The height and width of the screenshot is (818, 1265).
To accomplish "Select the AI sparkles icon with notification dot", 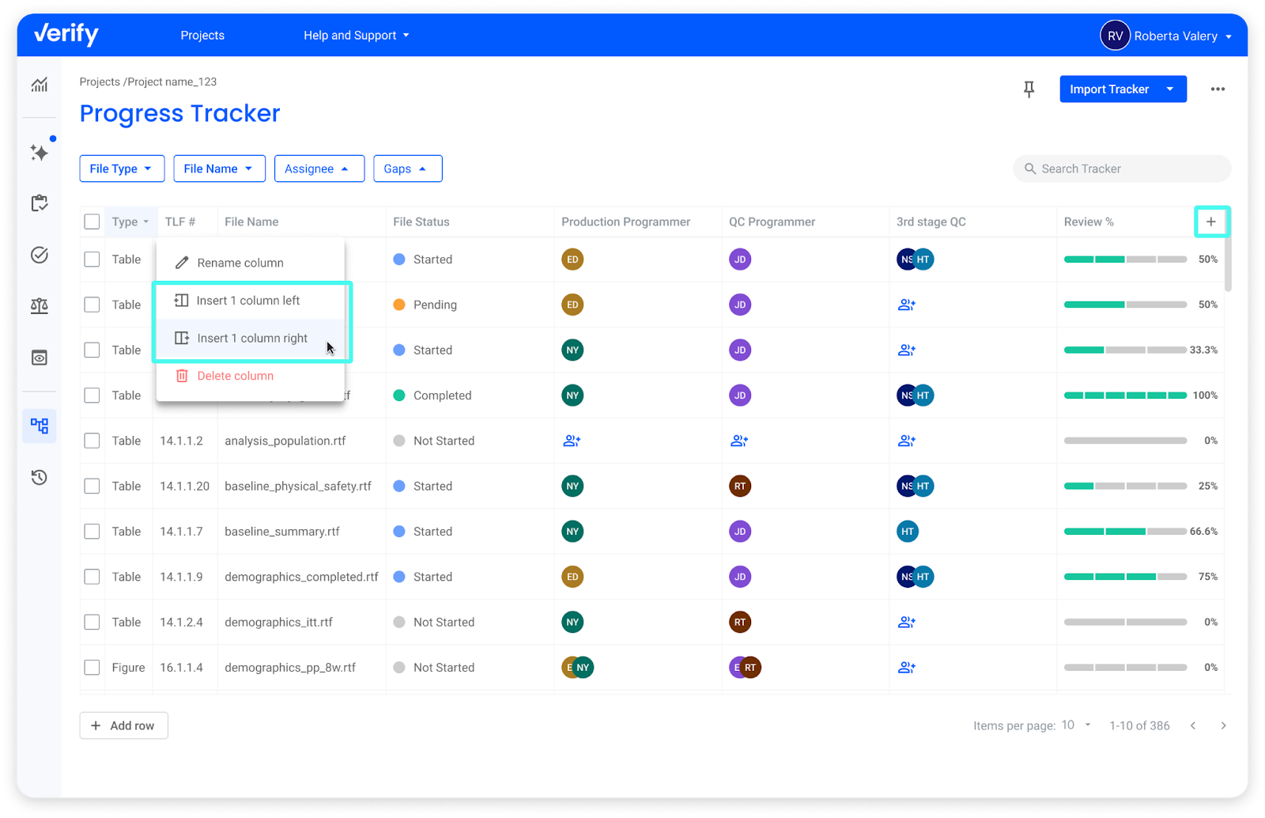I will (x=40, y=153).
